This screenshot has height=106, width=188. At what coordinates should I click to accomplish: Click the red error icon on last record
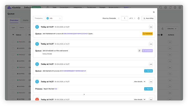(x=37, y=99)
